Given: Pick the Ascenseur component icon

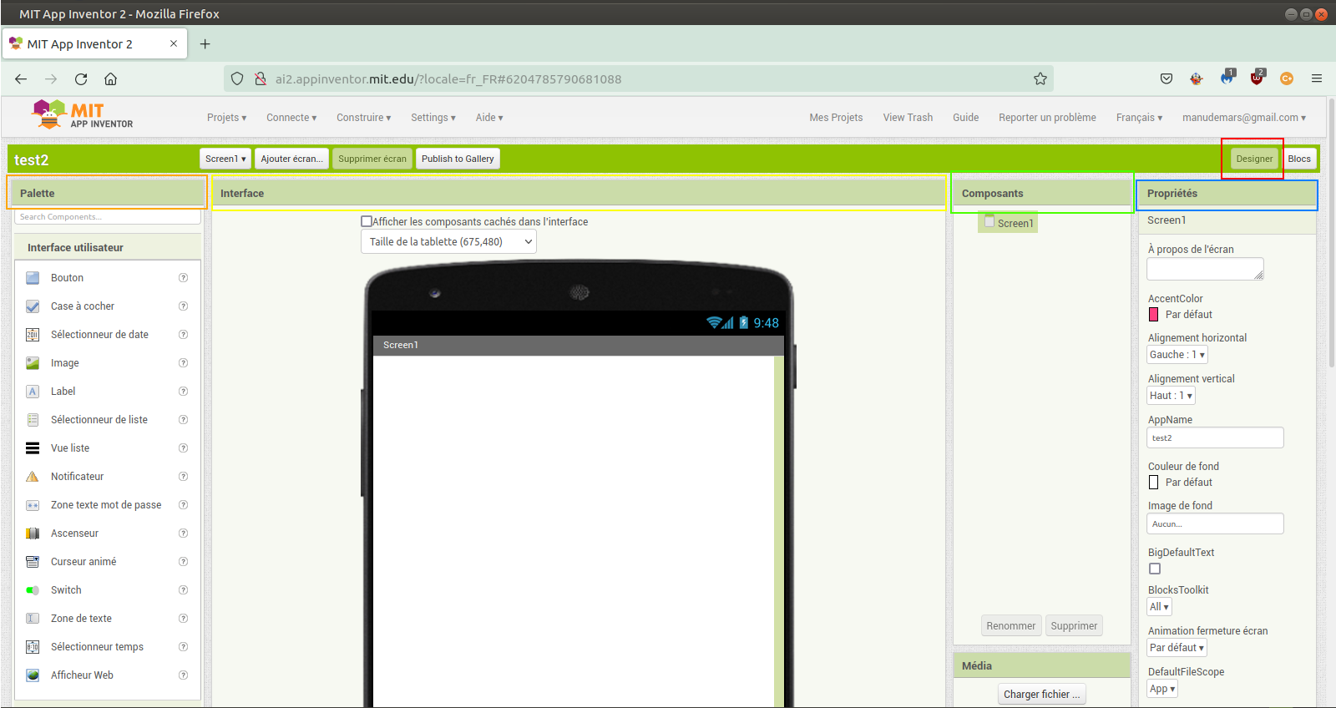Looking at the screenshot, I should 33,534.
